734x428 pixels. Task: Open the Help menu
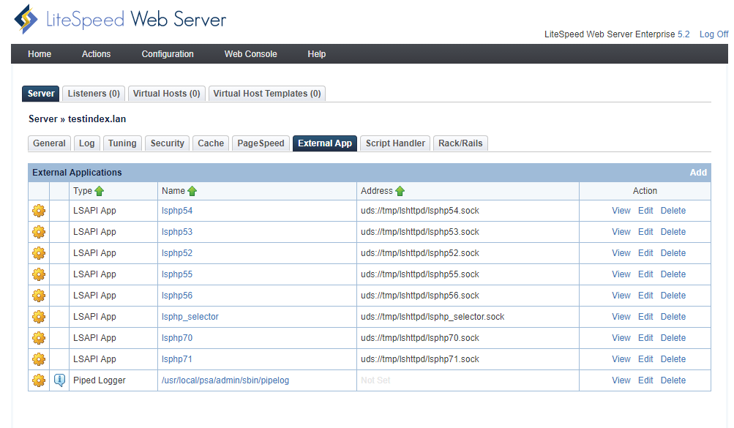coord(316,54)
